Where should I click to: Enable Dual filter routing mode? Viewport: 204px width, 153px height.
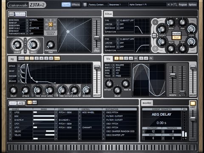tap(176, 37)
